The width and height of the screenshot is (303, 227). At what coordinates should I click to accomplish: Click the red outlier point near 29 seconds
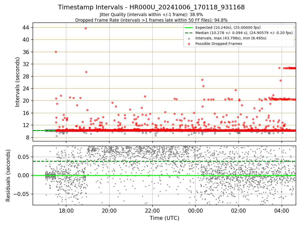pos(86,72)
